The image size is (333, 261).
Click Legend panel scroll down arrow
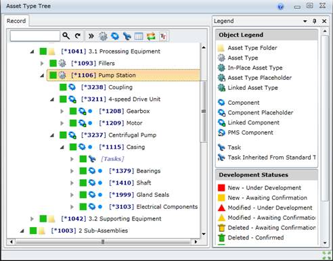(325, 243)
